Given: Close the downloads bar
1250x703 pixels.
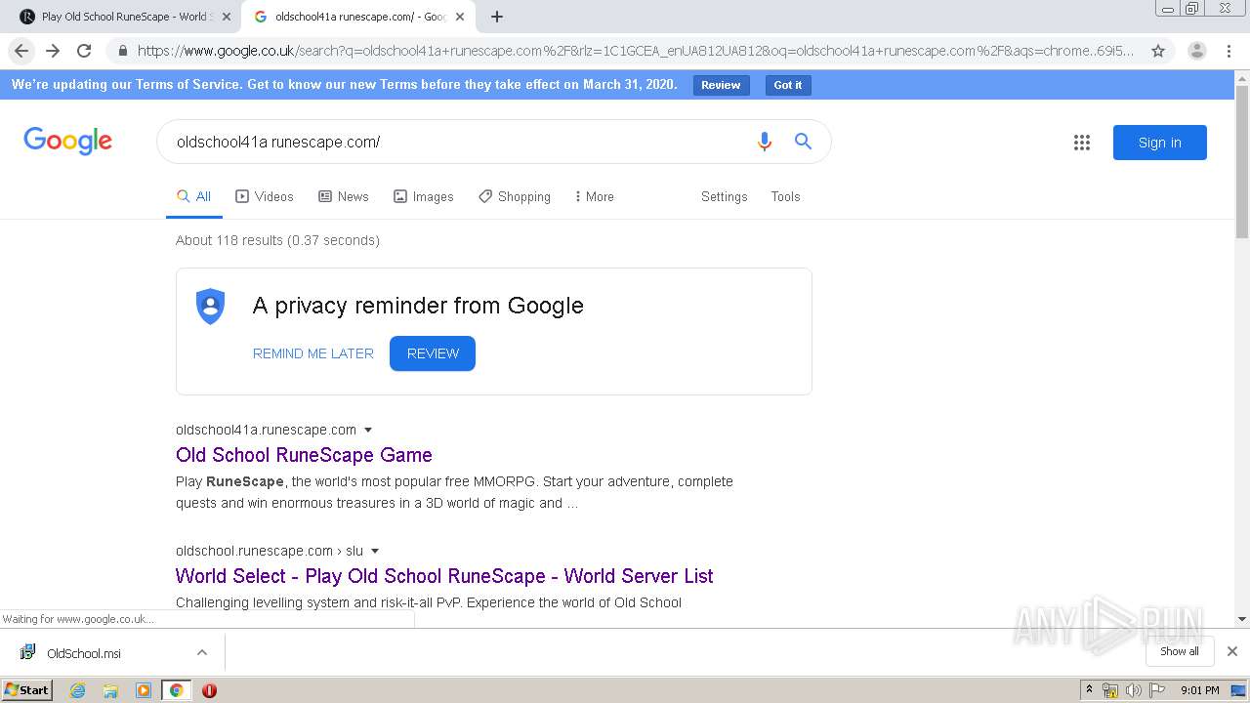Looking at the screenshot, I should click(x=1232, y=651).
